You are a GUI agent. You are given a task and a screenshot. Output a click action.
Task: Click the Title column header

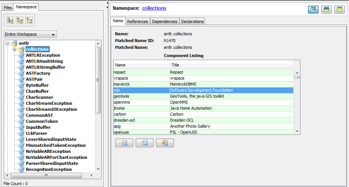coord(175,65)
